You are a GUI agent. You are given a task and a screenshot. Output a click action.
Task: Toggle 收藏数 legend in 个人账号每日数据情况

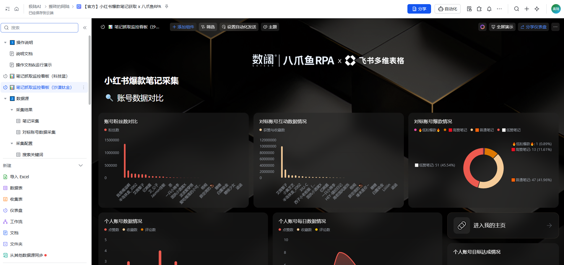pyautogui.click(x=304, y=230)
